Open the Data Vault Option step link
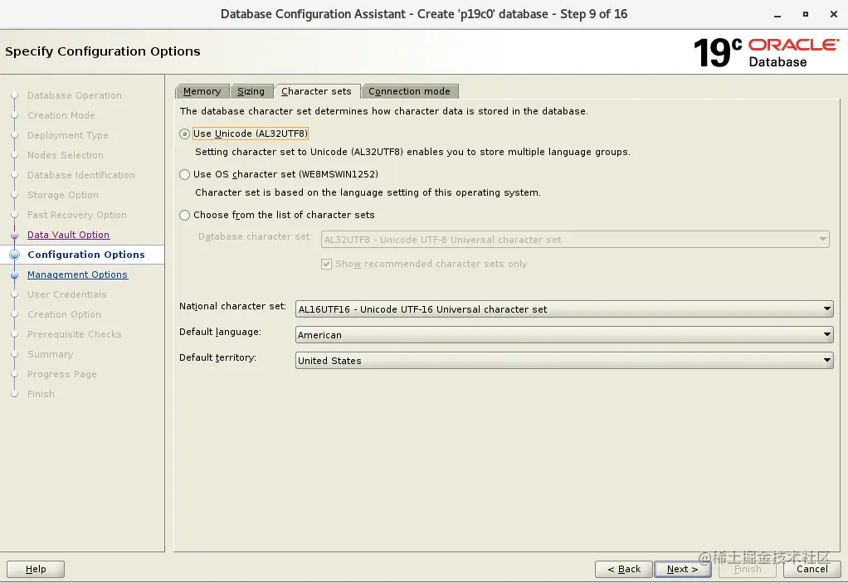848x583 pixels. tap(69, 235)
